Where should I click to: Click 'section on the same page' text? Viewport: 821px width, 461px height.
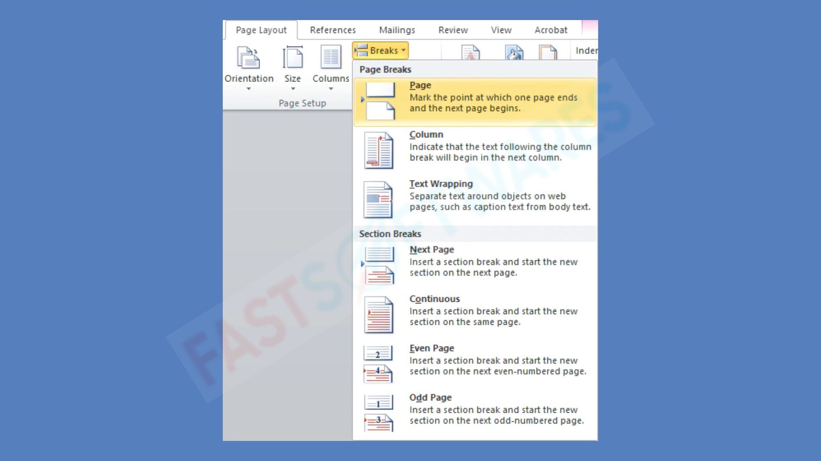pos(465,322)
